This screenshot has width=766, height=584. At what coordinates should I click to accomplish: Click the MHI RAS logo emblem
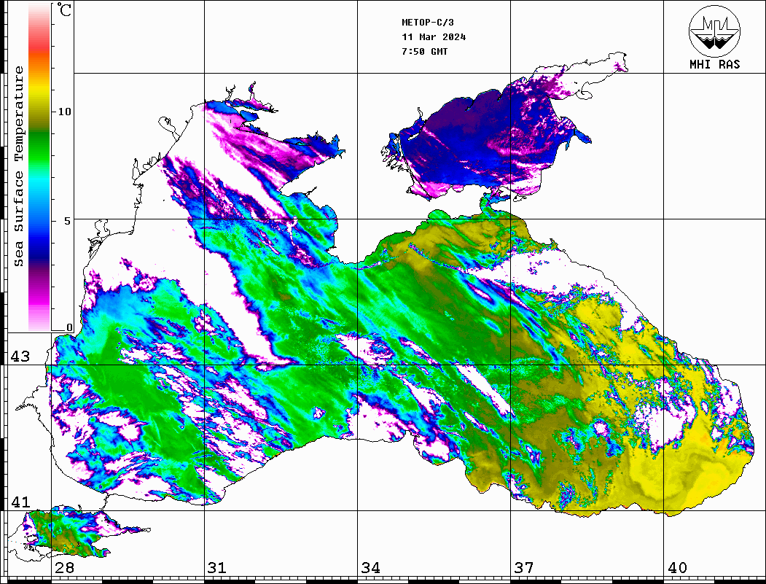click(x=715, y=31)
